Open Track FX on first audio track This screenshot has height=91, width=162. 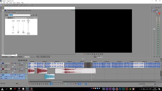coord(19,63)
